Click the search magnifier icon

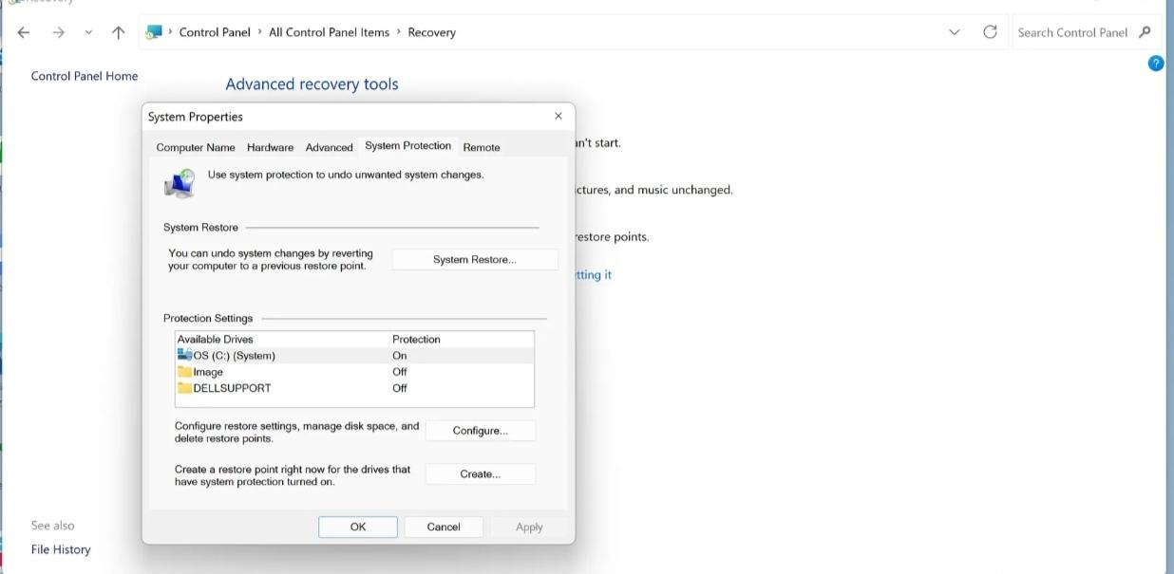pos(1145,32)
